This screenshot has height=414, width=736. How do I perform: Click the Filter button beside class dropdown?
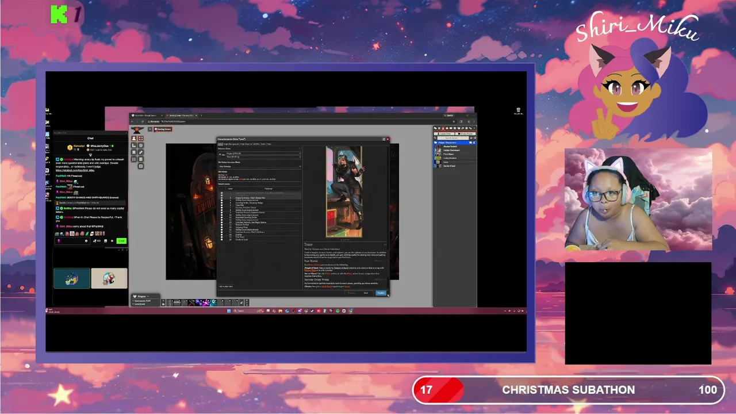pyautogui.click(x=222, y=155)
